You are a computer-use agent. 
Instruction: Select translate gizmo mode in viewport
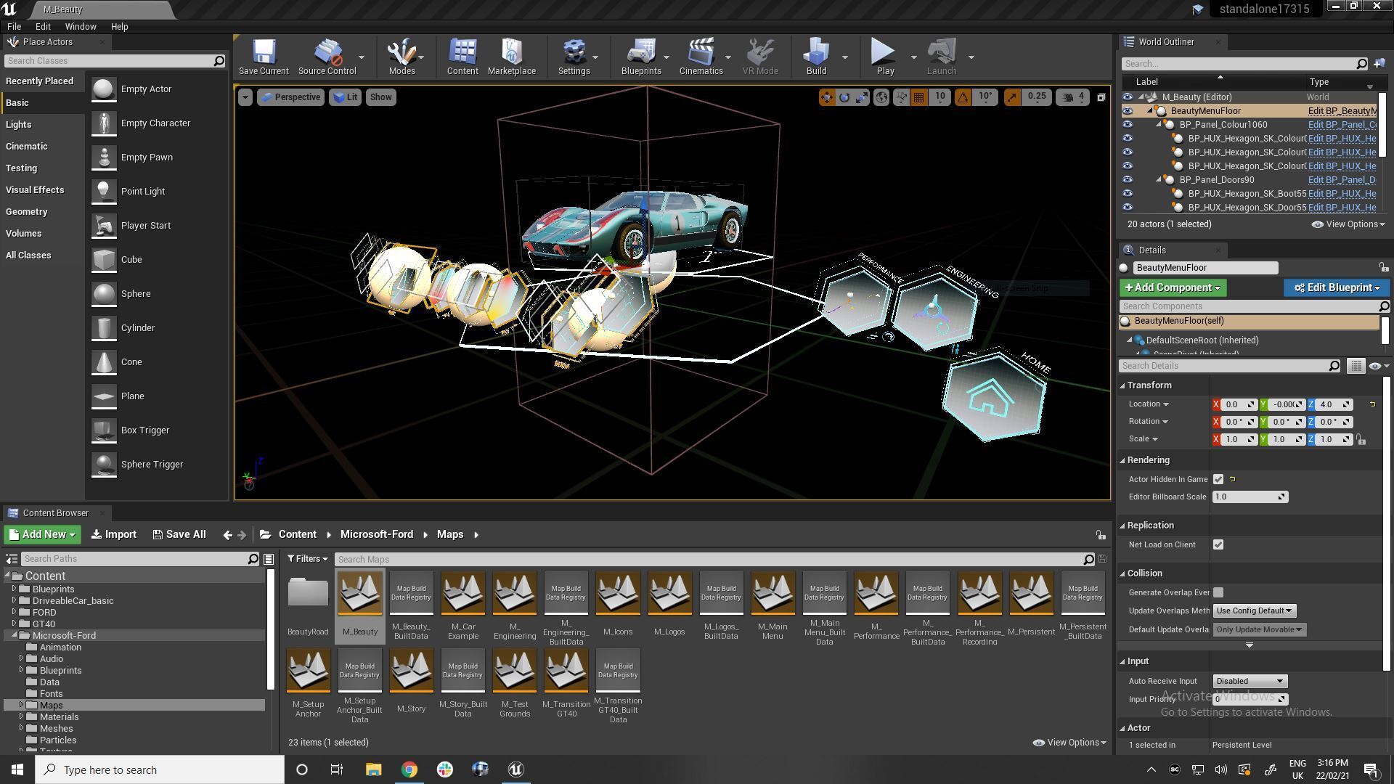[x=827, y=97]
